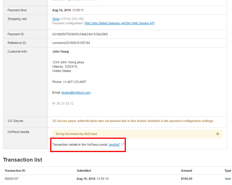Click the Customer info row label

click(x=17, y=51)
